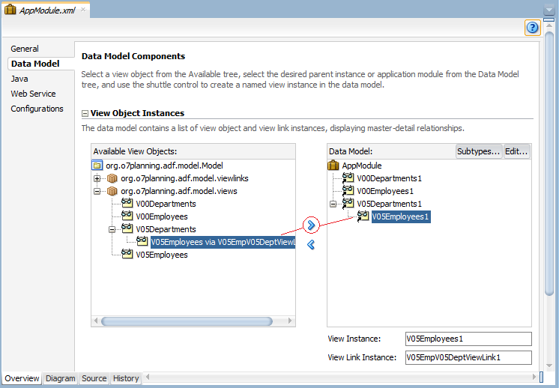Collapse V05Departments1 in the Data Model tree
Screen dimensions: 559x388
(x=333, y=204)
